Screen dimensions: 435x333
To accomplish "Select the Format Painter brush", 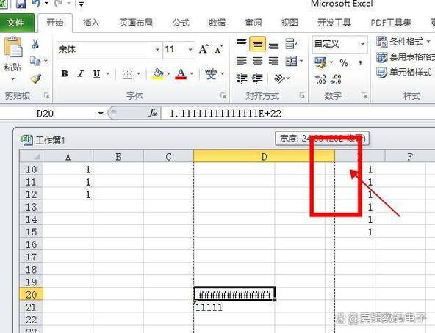I will [x=36, y=78].
